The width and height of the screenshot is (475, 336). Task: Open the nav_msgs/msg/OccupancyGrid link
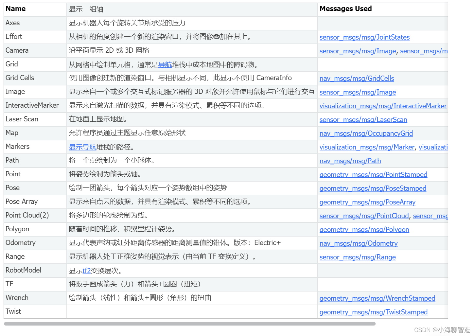tap(366, 133)
